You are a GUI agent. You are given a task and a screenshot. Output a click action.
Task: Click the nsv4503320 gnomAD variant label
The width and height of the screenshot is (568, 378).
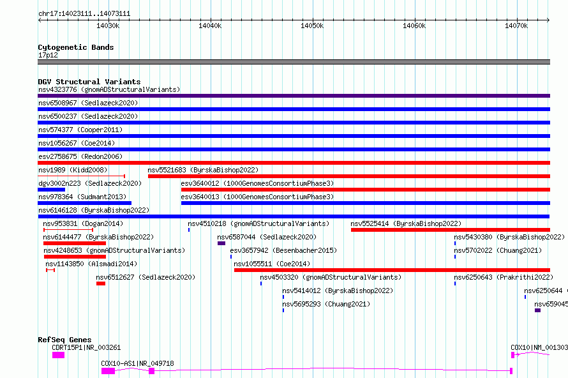pos(331,277)
